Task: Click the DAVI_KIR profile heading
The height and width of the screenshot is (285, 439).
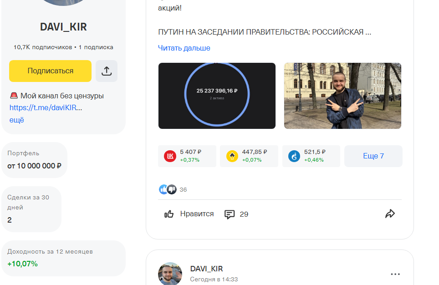Action: pyautogui.click(x=64, y=27)
